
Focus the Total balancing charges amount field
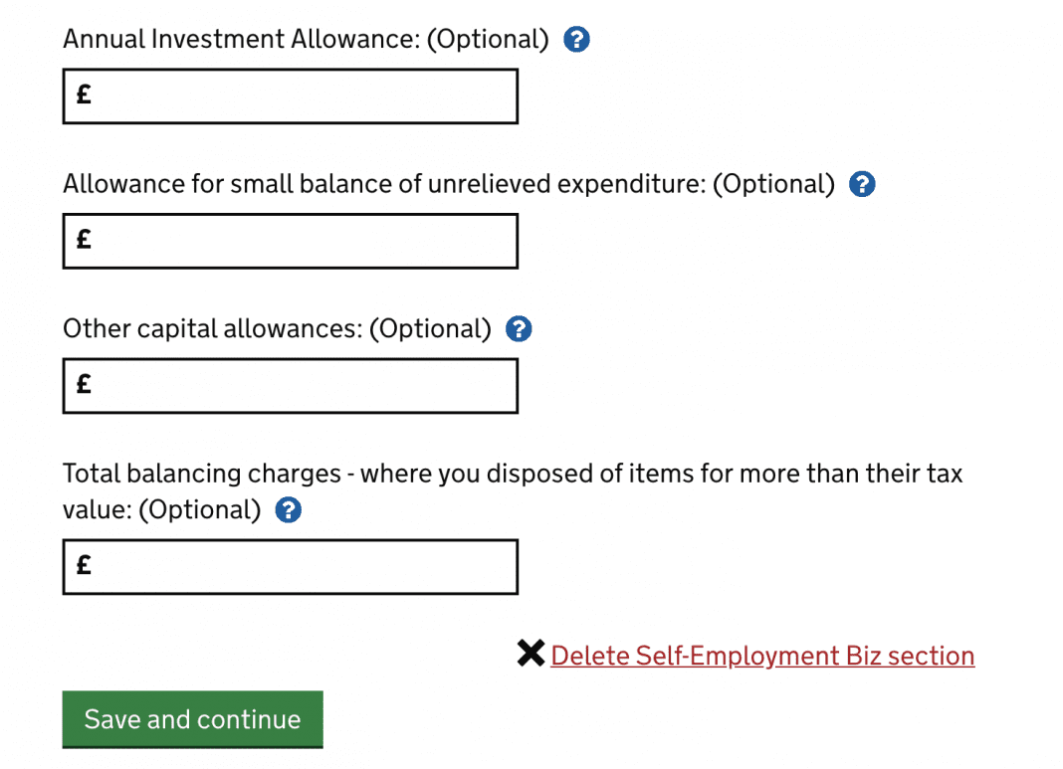tap(290, 567)
